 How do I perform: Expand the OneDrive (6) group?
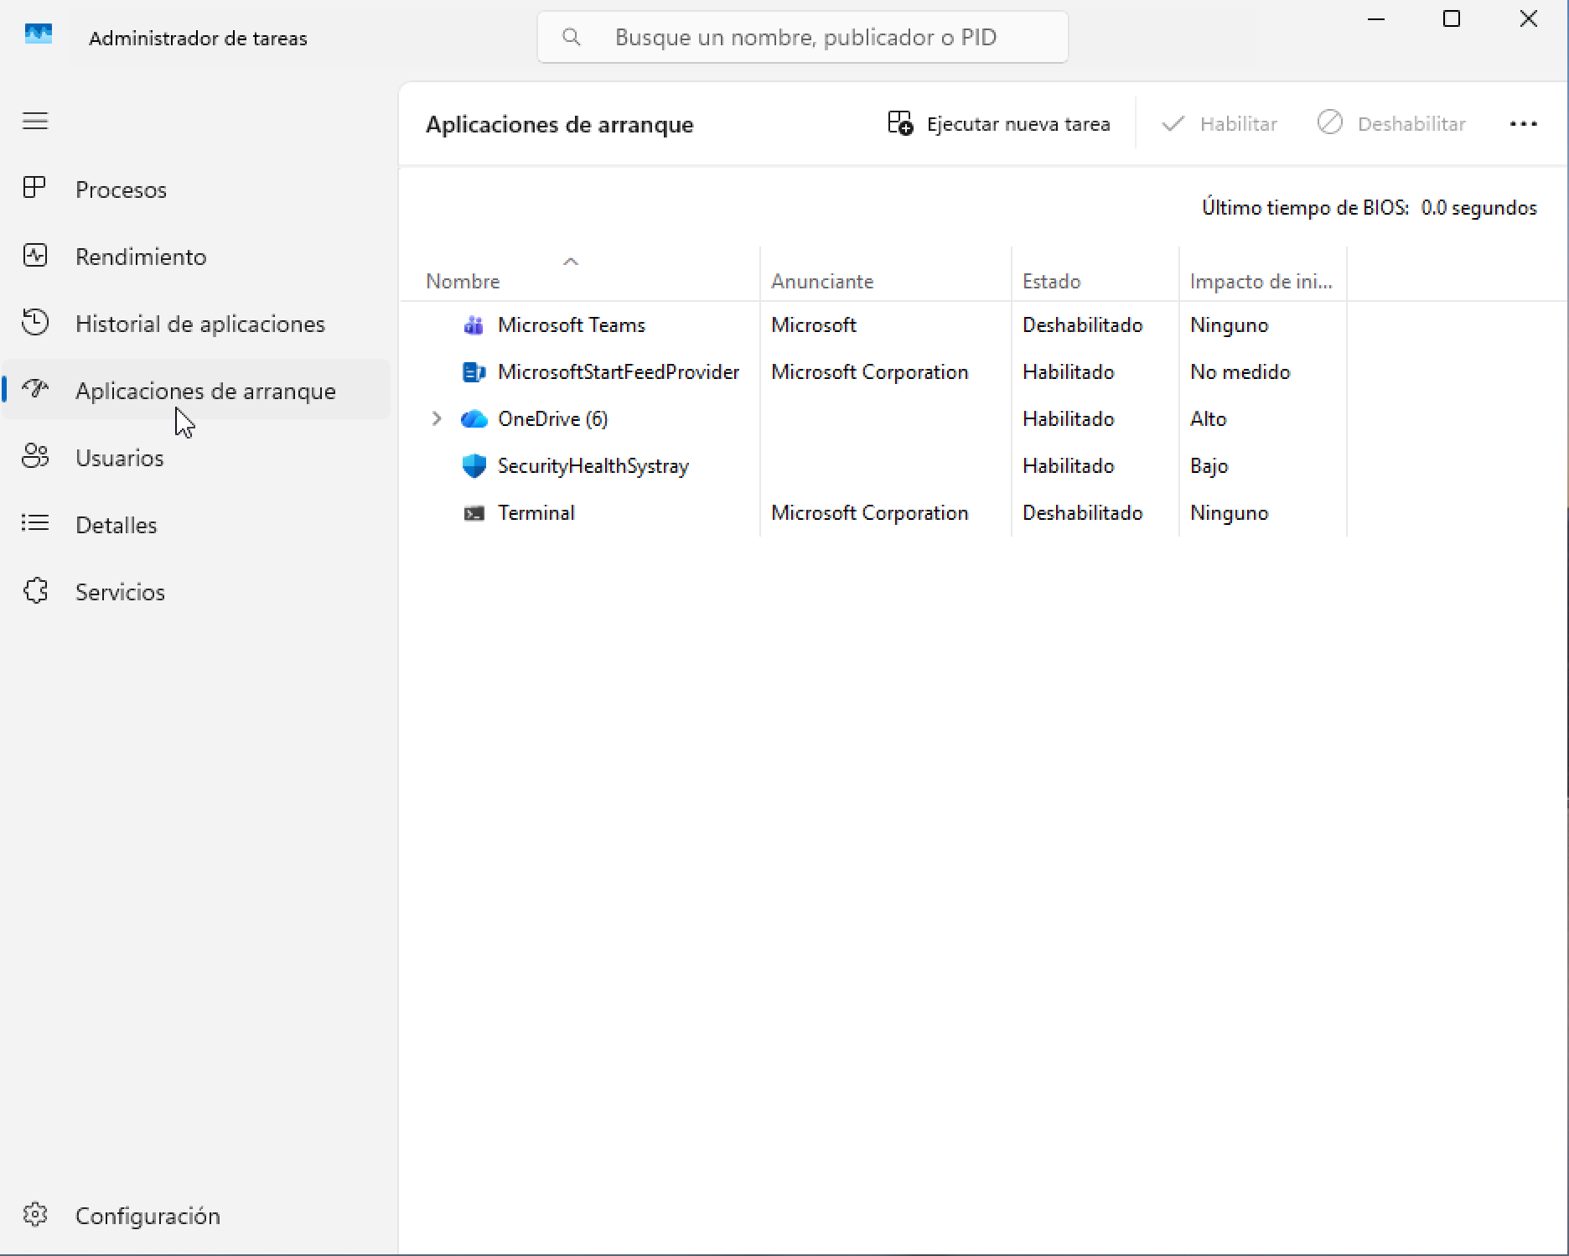point(437,418)
